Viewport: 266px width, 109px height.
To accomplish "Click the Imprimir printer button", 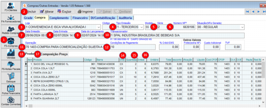I will pos(85,11).
